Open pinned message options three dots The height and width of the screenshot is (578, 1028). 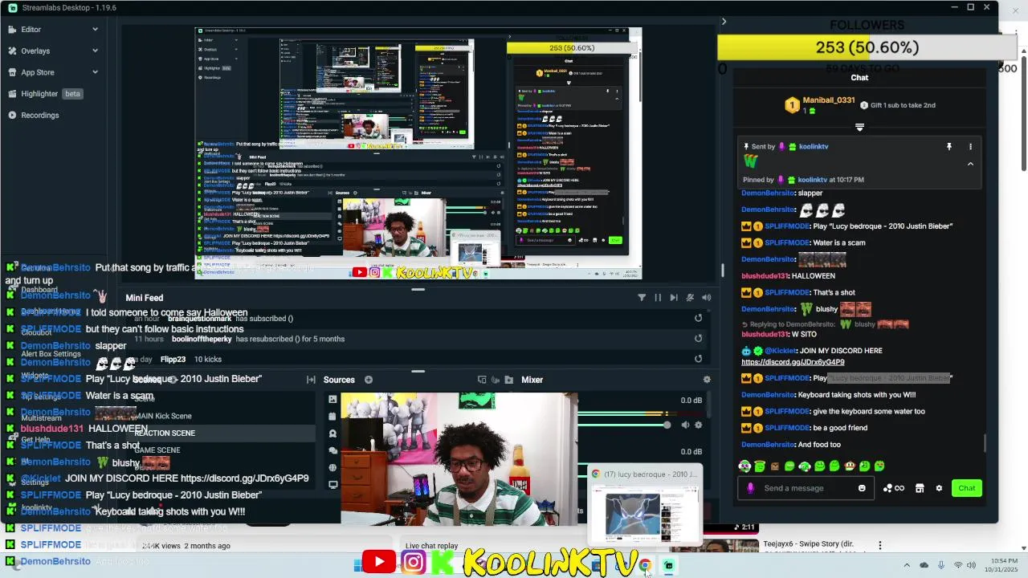coord(970,147)
